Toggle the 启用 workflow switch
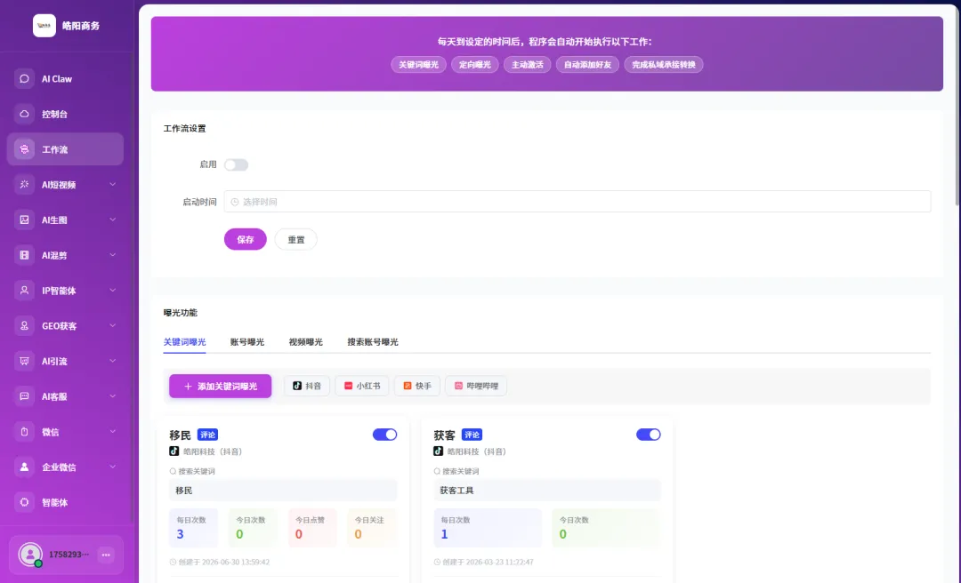Viewport: 961px width, 583px height. click(236, 164)
